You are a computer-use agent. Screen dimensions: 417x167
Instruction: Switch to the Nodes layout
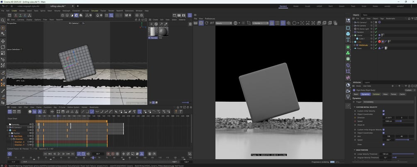click(x=375, y=6)
